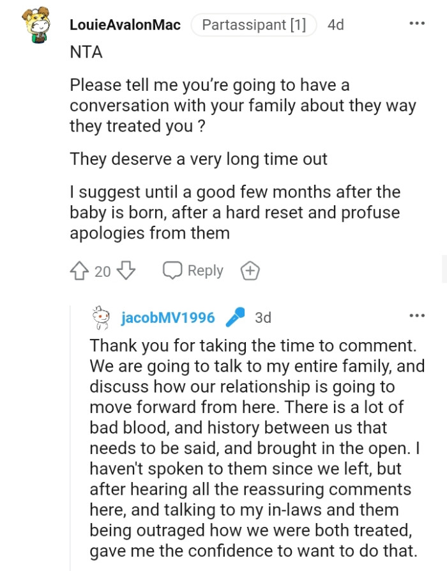The height and width of the screenshot is (571, 447).
Task: Open the three-dot overflow menu on LouieAvalonMac's comment
Action: pyautogui.click(x=416, y=22)
